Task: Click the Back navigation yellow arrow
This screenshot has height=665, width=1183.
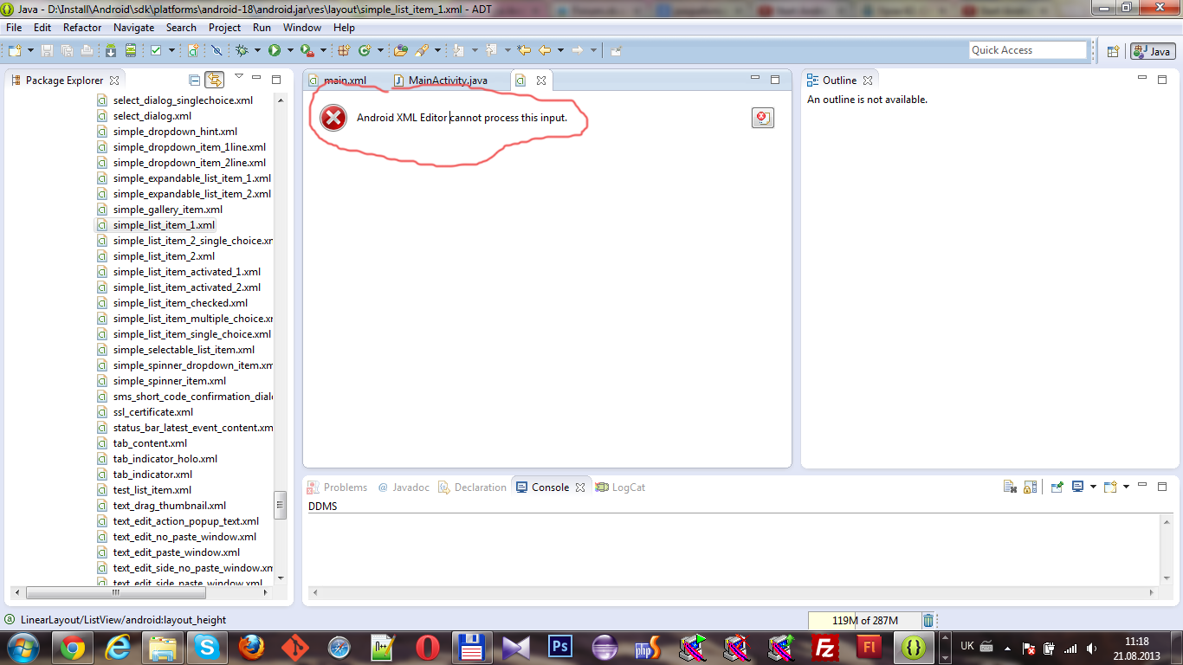Action: pos(545,50)
